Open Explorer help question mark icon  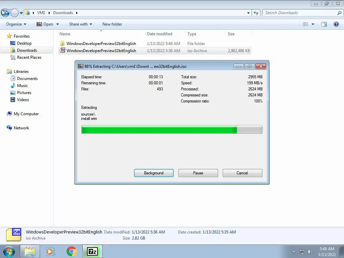tap(336, 24)
